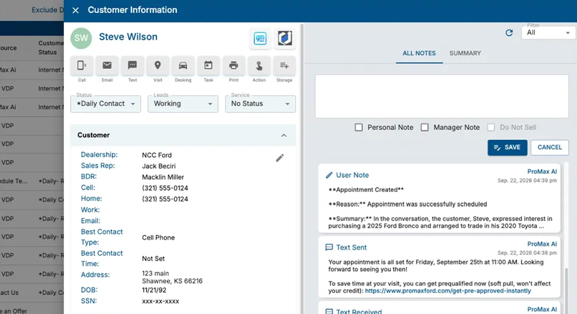
Task: Click the blue cube logo icon
Action: click(x=285, y=39)
